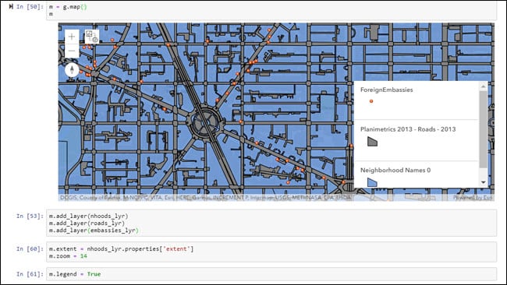Click the map attribution text at bottom
This screenshot has height=285, width=507.
click(206, 198)
